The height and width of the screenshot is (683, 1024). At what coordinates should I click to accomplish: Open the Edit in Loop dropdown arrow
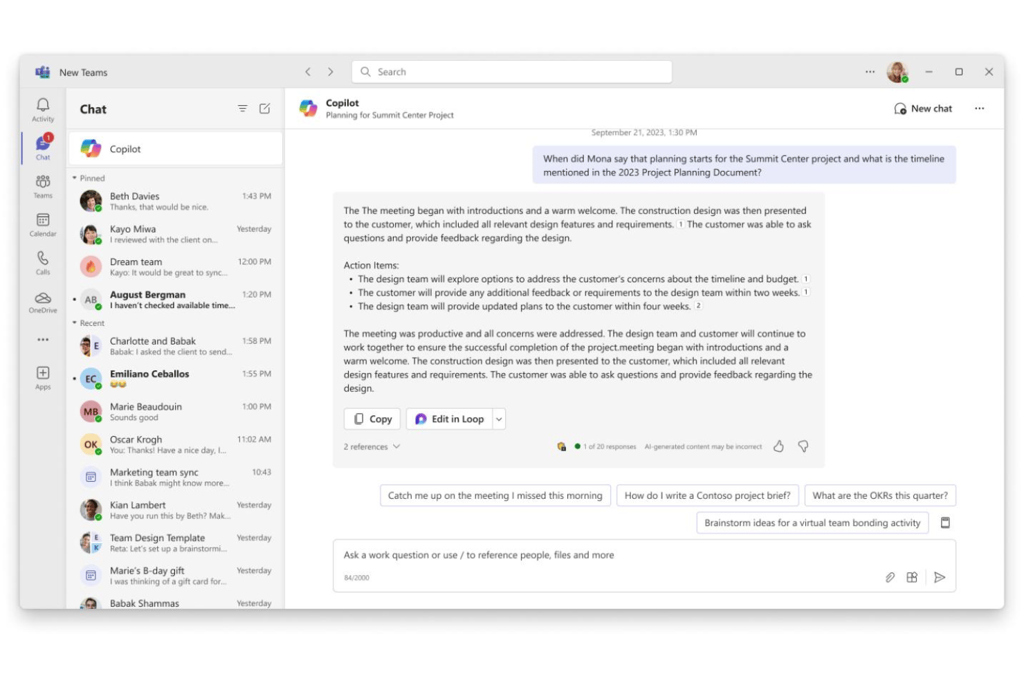pyautogui.click(x=499, y=419)
